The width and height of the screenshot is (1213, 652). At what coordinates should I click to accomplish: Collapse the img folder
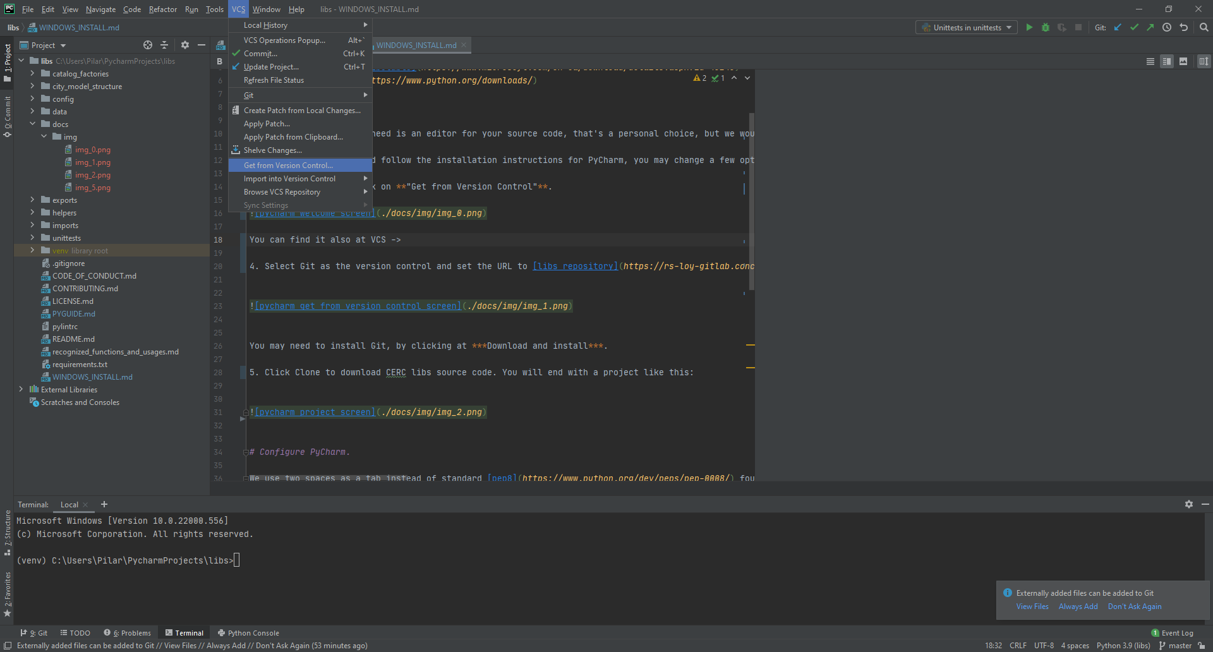44,136
